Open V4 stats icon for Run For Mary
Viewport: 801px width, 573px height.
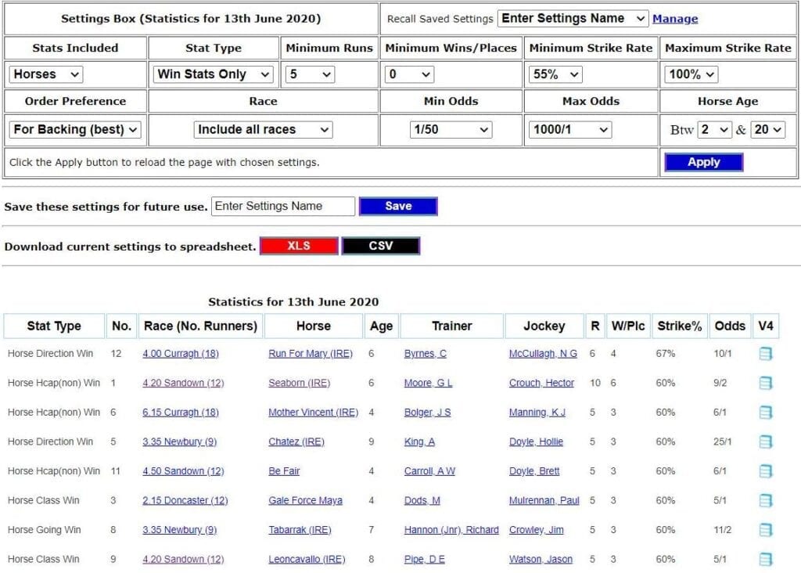click(765, 354)
